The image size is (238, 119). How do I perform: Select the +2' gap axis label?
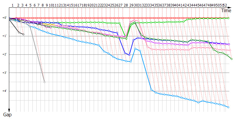pyautogui.click(x=4, y=54)
